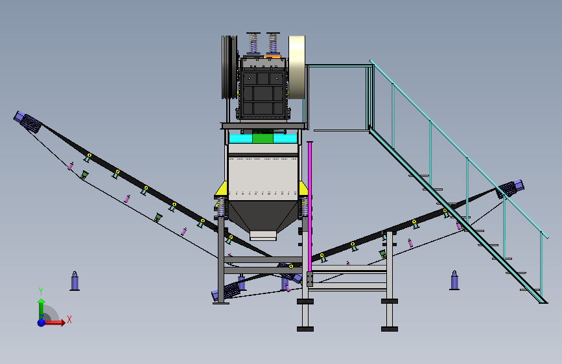Select the coil spring left of the hopper
The image size is (562, 364).
[x=221, y=207]
